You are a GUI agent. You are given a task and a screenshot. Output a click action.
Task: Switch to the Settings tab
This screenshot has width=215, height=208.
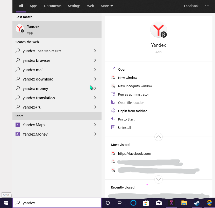[x=74, y=6]
